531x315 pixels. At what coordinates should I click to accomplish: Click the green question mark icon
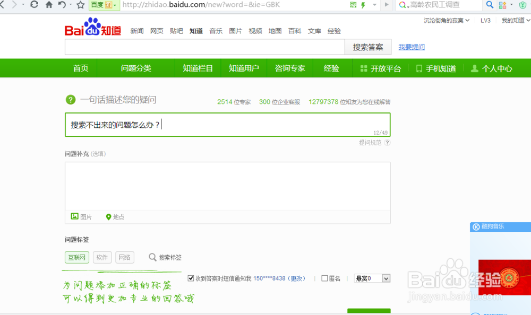pos(71,100)
